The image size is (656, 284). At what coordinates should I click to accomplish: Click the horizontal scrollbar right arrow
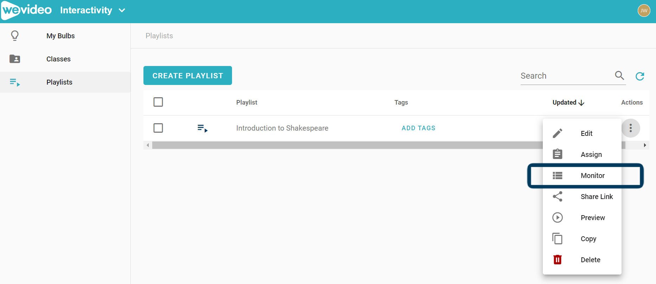645,145
